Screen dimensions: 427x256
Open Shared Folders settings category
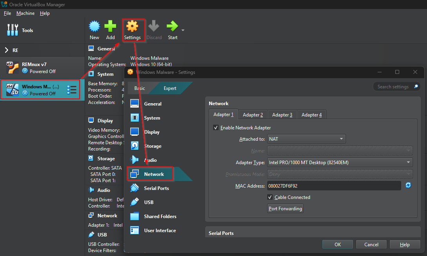coord(159,216)
